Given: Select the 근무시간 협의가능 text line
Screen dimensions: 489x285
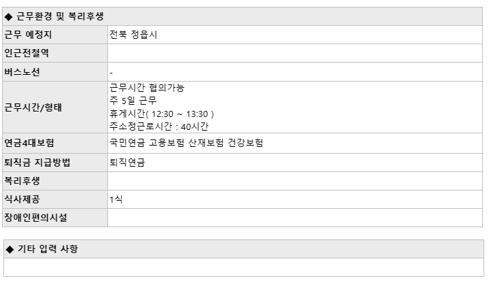Looking at the screenshot, I should point(147,88).
